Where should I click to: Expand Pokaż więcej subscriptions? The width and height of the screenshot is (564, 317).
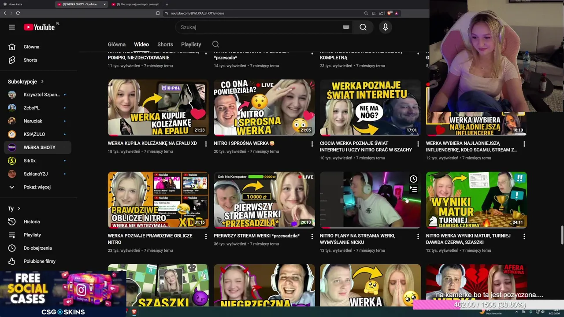pyautogui.click(x=38, y=187)
